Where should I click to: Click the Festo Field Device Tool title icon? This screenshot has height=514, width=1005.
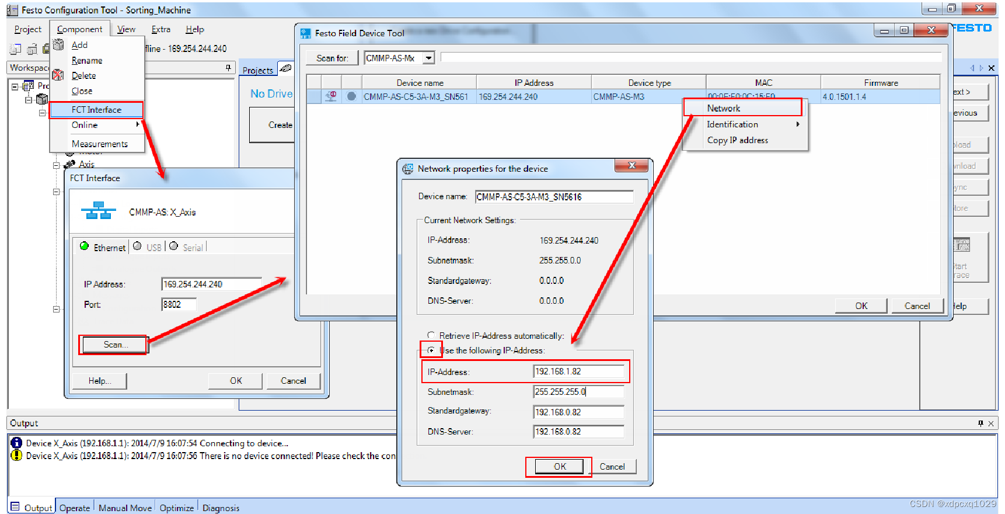(x=305, y=33)
